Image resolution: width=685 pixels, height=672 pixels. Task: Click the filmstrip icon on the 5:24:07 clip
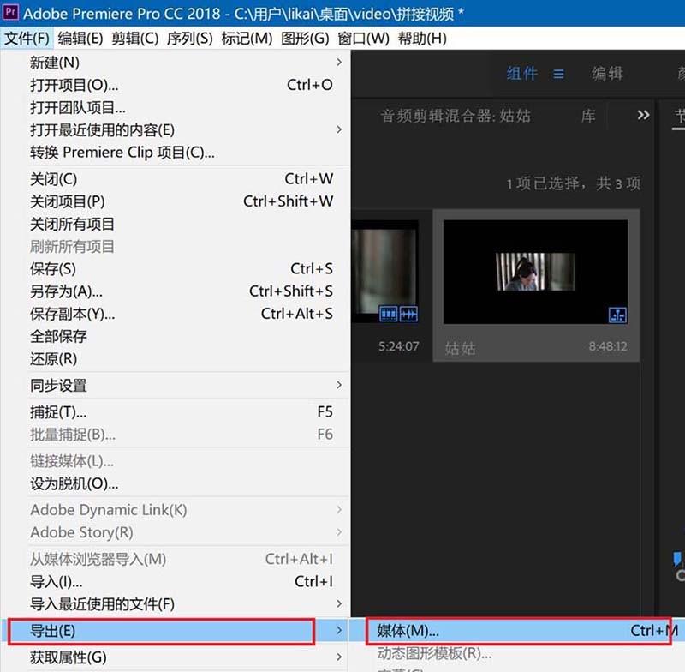click(x=388, y=314)
